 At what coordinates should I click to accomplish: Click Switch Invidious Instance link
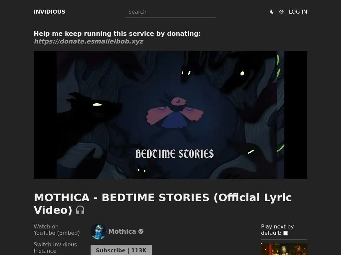point(55,248)
